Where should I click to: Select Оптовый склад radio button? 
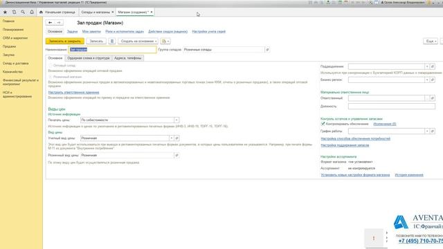[x=51, y=66]
